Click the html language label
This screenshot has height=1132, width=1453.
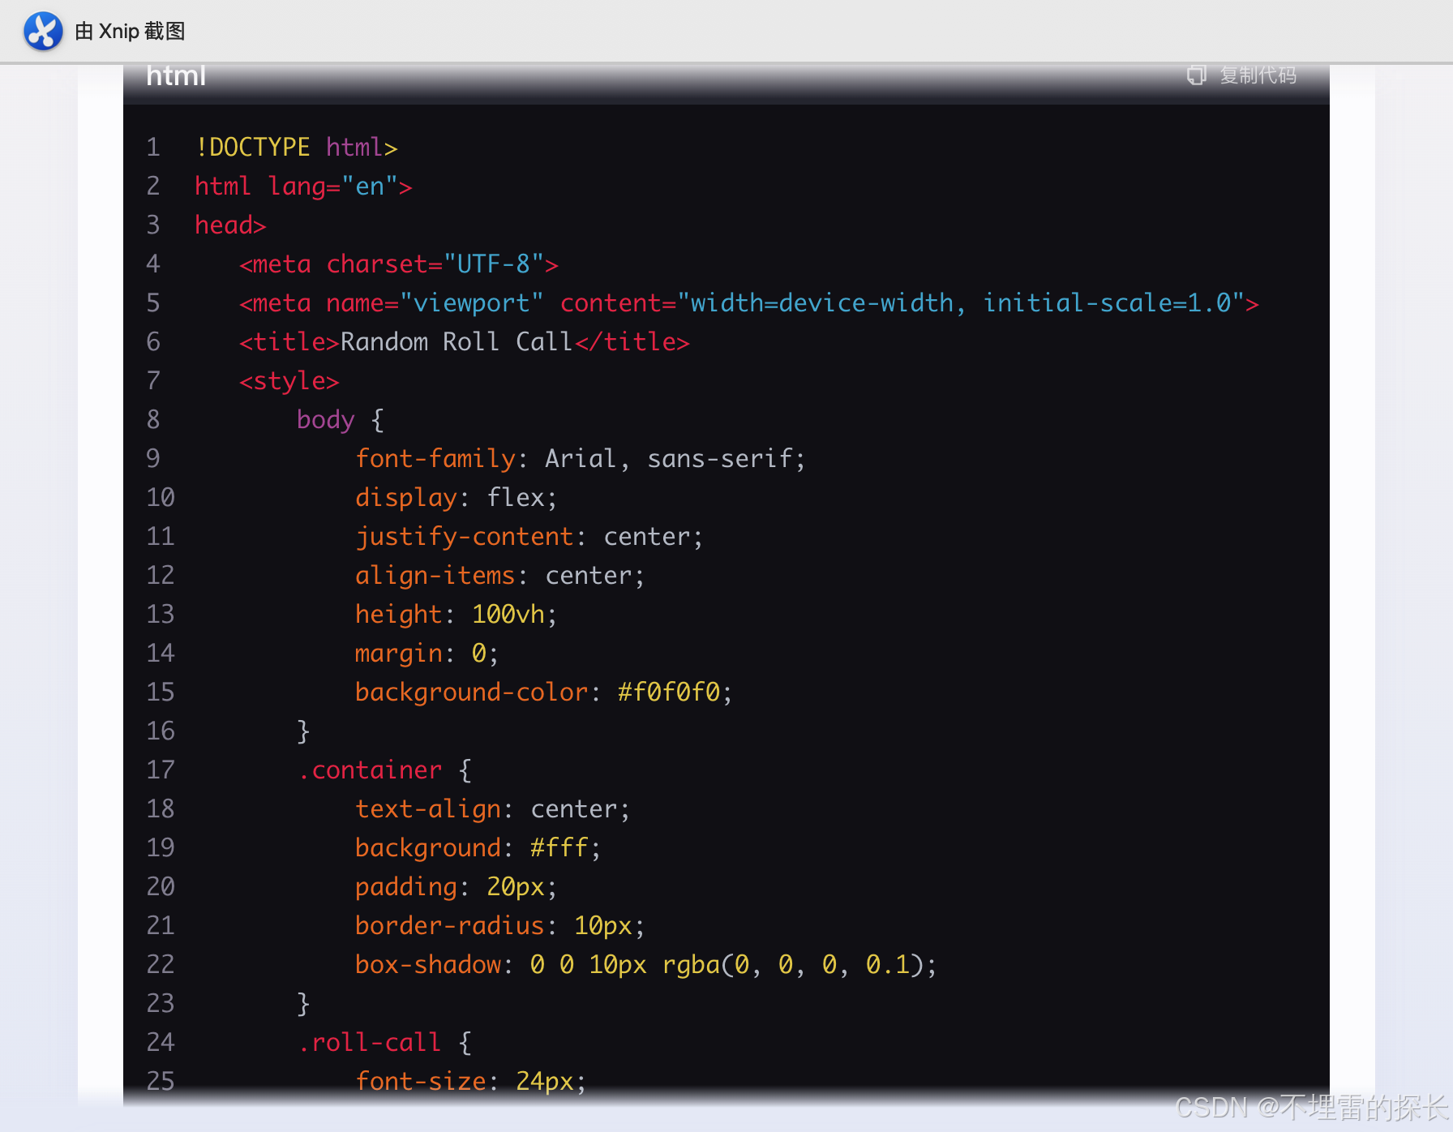coord(176,75)
